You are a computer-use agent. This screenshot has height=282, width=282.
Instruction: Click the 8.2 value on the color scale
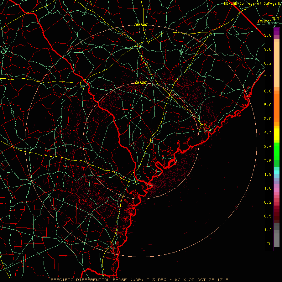pos(268,63)
